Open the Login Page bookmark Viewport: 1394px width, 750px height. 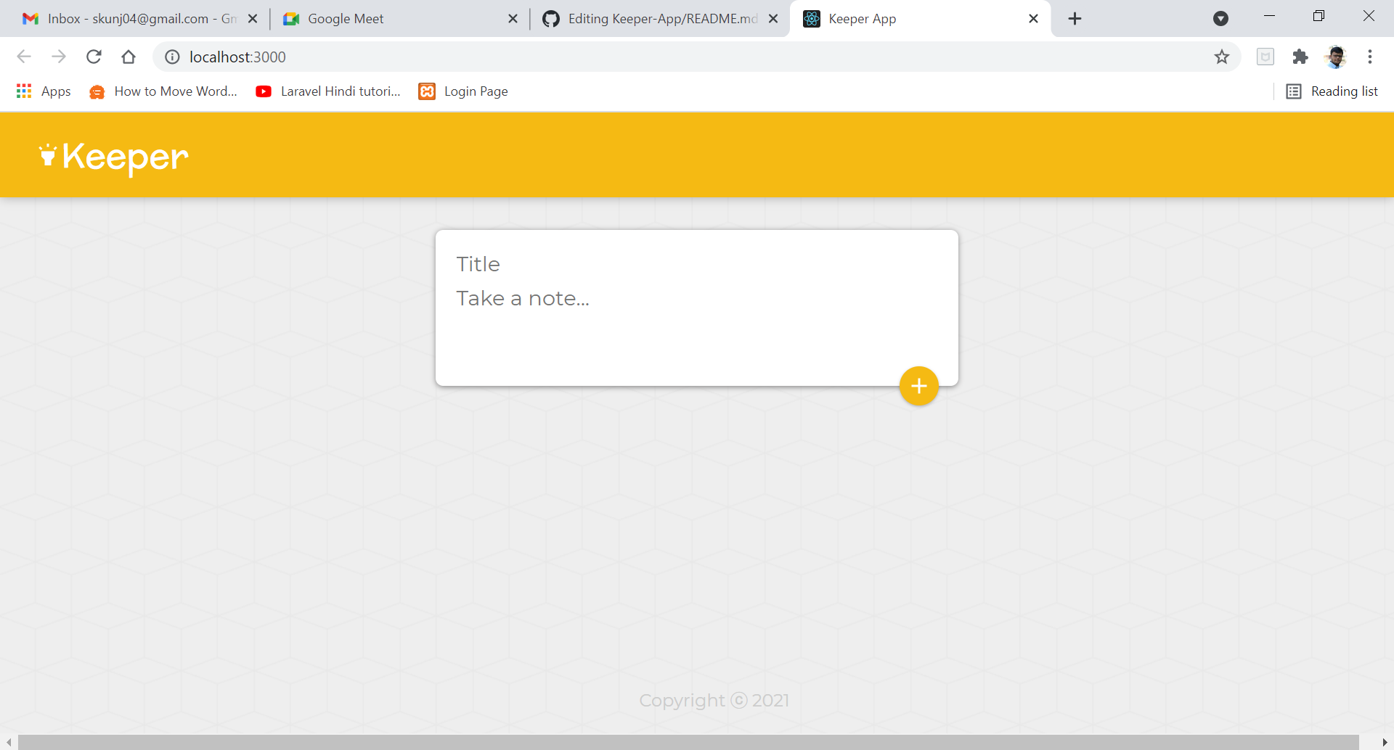(x=463, y=91)
